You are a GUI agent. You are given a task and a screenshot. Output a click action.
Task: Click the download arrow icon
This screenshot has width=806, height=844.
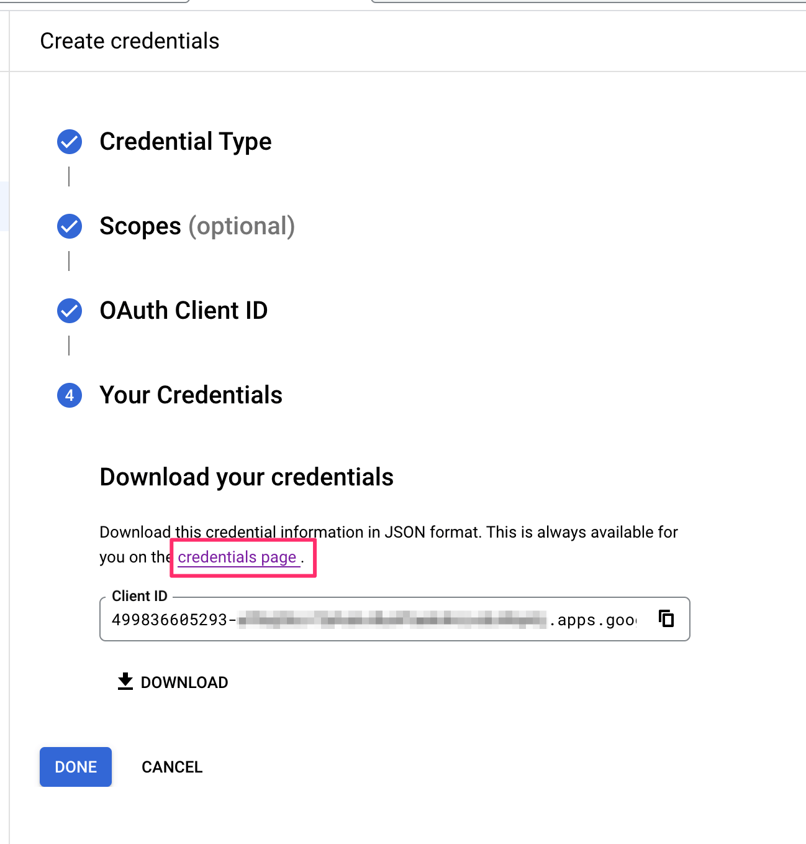pos(125,682)
